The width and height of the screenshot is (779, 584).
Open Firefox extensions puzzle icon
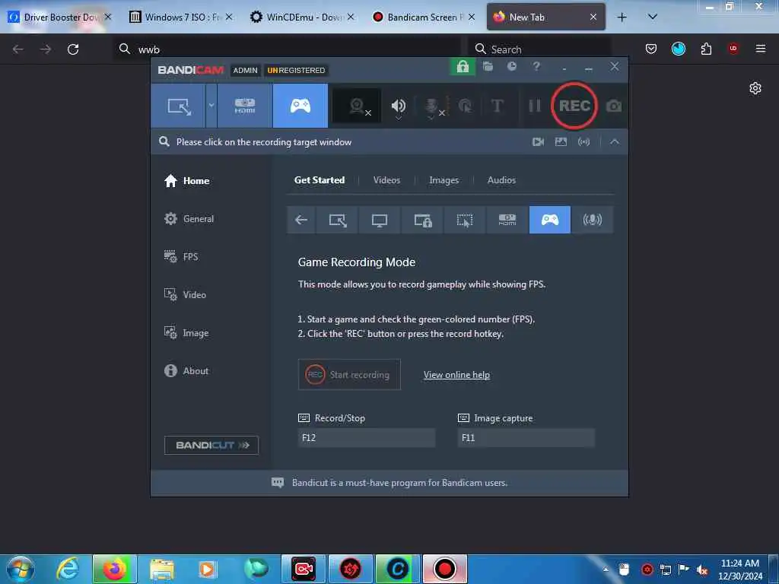click(x=706, y=49)
